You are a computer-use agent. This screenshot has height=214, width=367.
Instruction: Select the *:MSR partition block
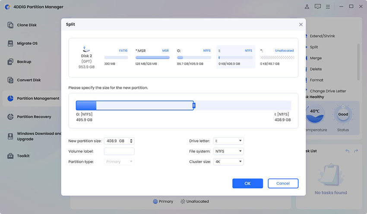152,57
